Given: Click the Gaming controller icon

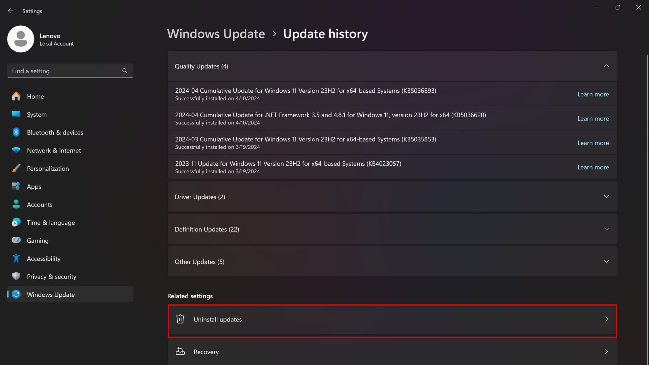Looking at the screenshot, I should tap(16, 240).
